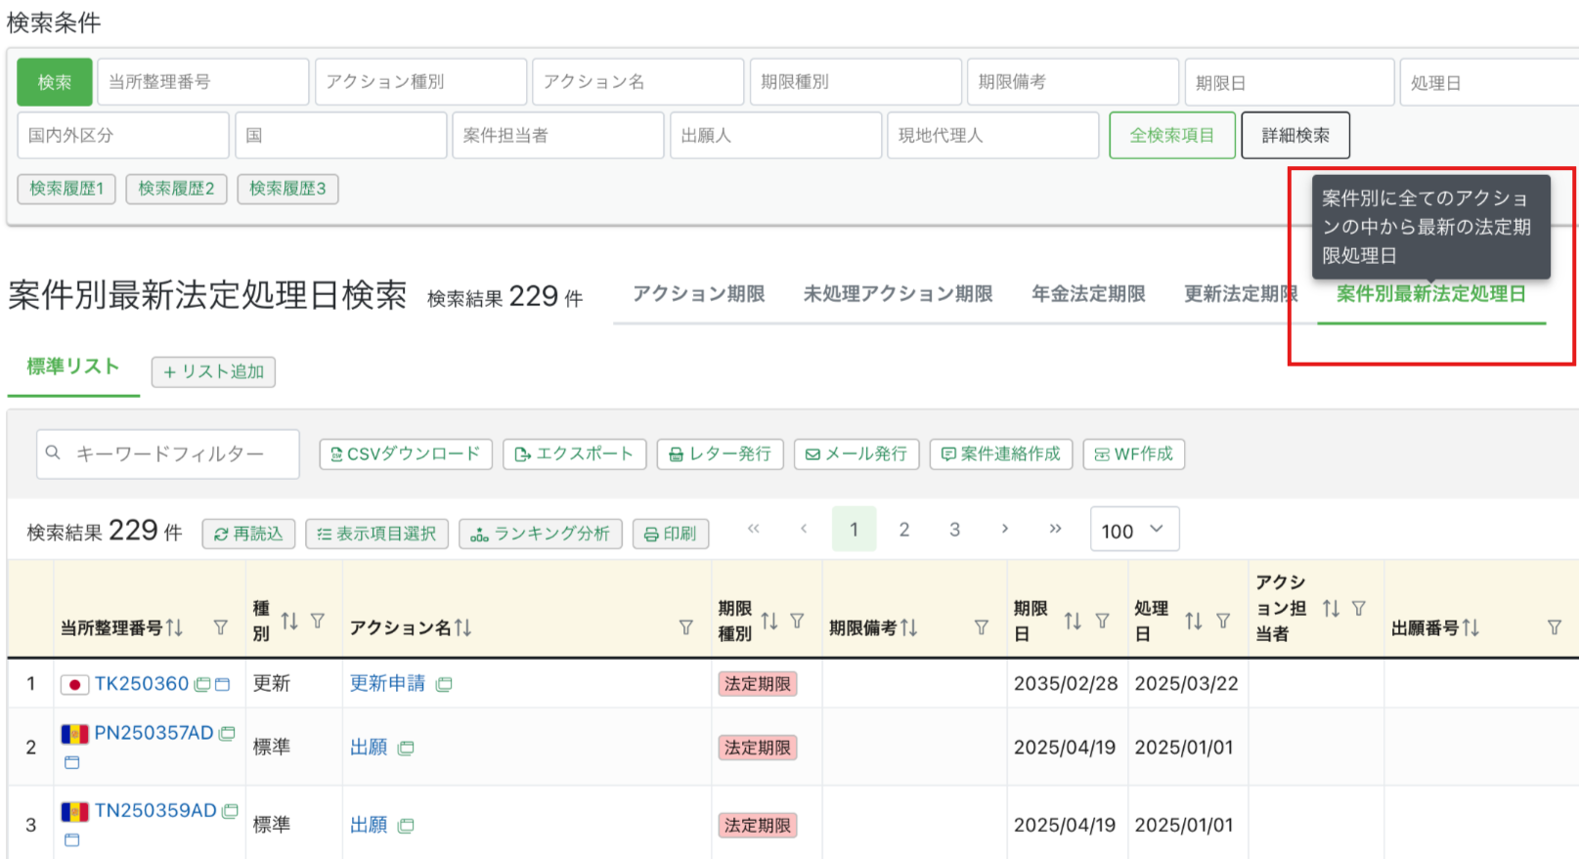Image resolution: width=1579 pixels, height=859 pixels.
Task: Filter the 種別 column
Action: [318, 621]
